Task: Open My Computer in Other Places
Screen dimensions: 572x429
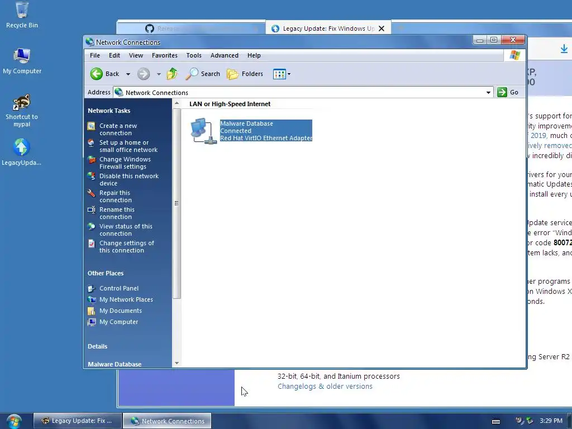Action: point(118,322)
